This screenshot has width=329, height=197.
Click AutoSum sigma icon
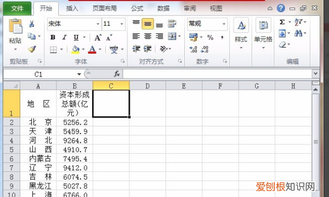pyautogui.click(x=282, y=22)
